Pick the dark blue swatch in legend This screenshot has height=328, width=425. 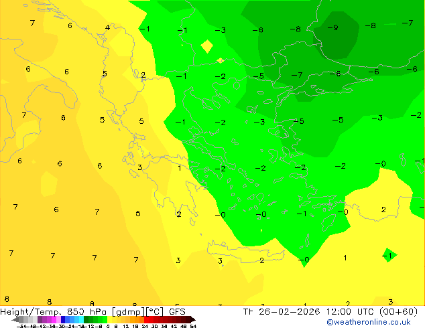point(63,319)
